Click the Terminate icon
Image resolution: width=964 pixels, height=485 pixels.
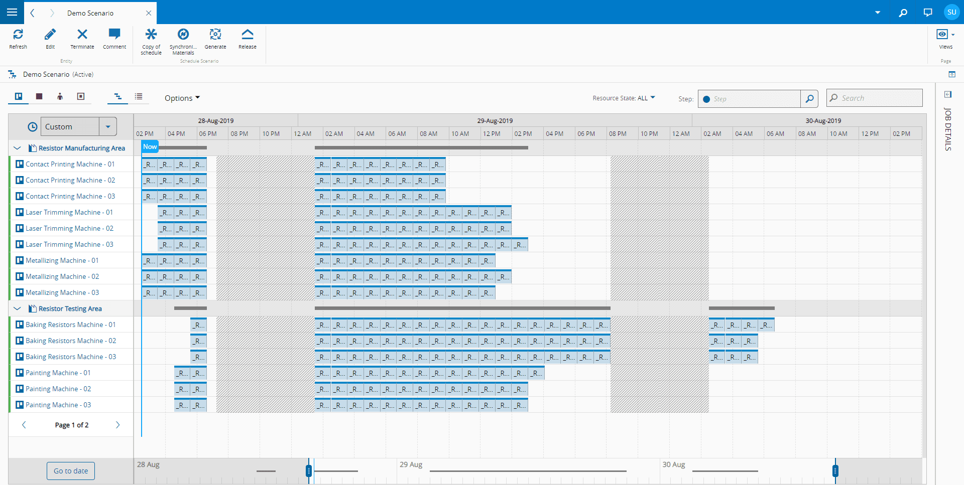point(82,35)
